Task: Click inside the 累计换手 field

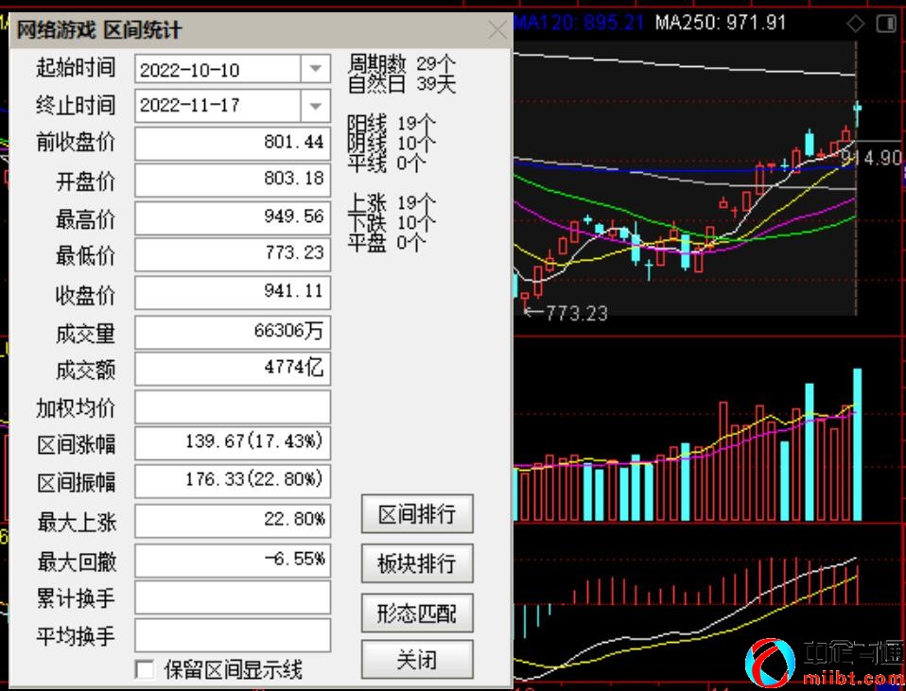Action: point(232,597)
